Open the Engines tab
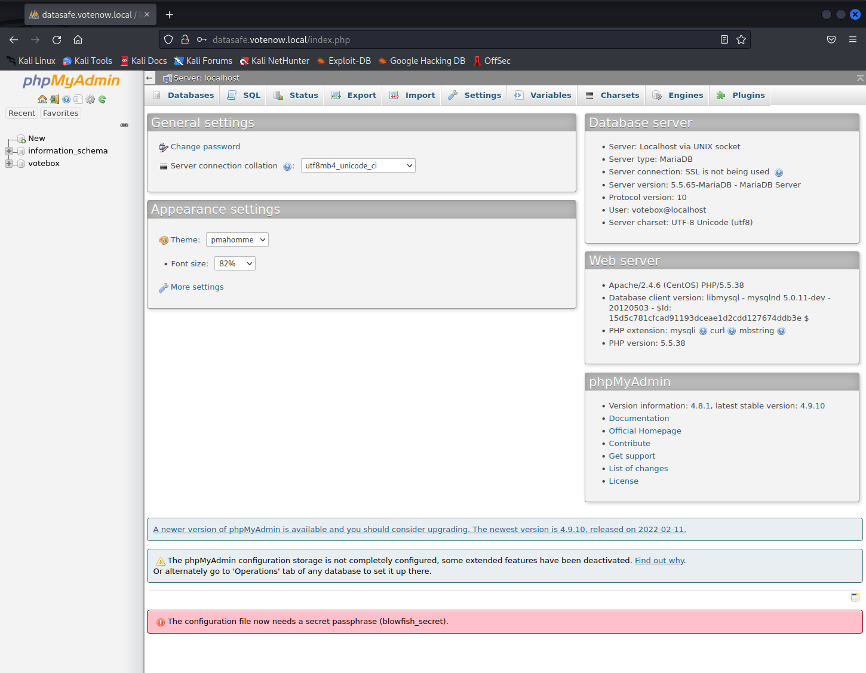This screenshot has width=866, height=673. 678,96
